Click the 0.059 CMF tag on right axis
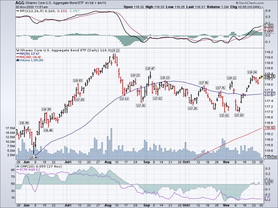The image size is (278, 208). coord(269,181)
